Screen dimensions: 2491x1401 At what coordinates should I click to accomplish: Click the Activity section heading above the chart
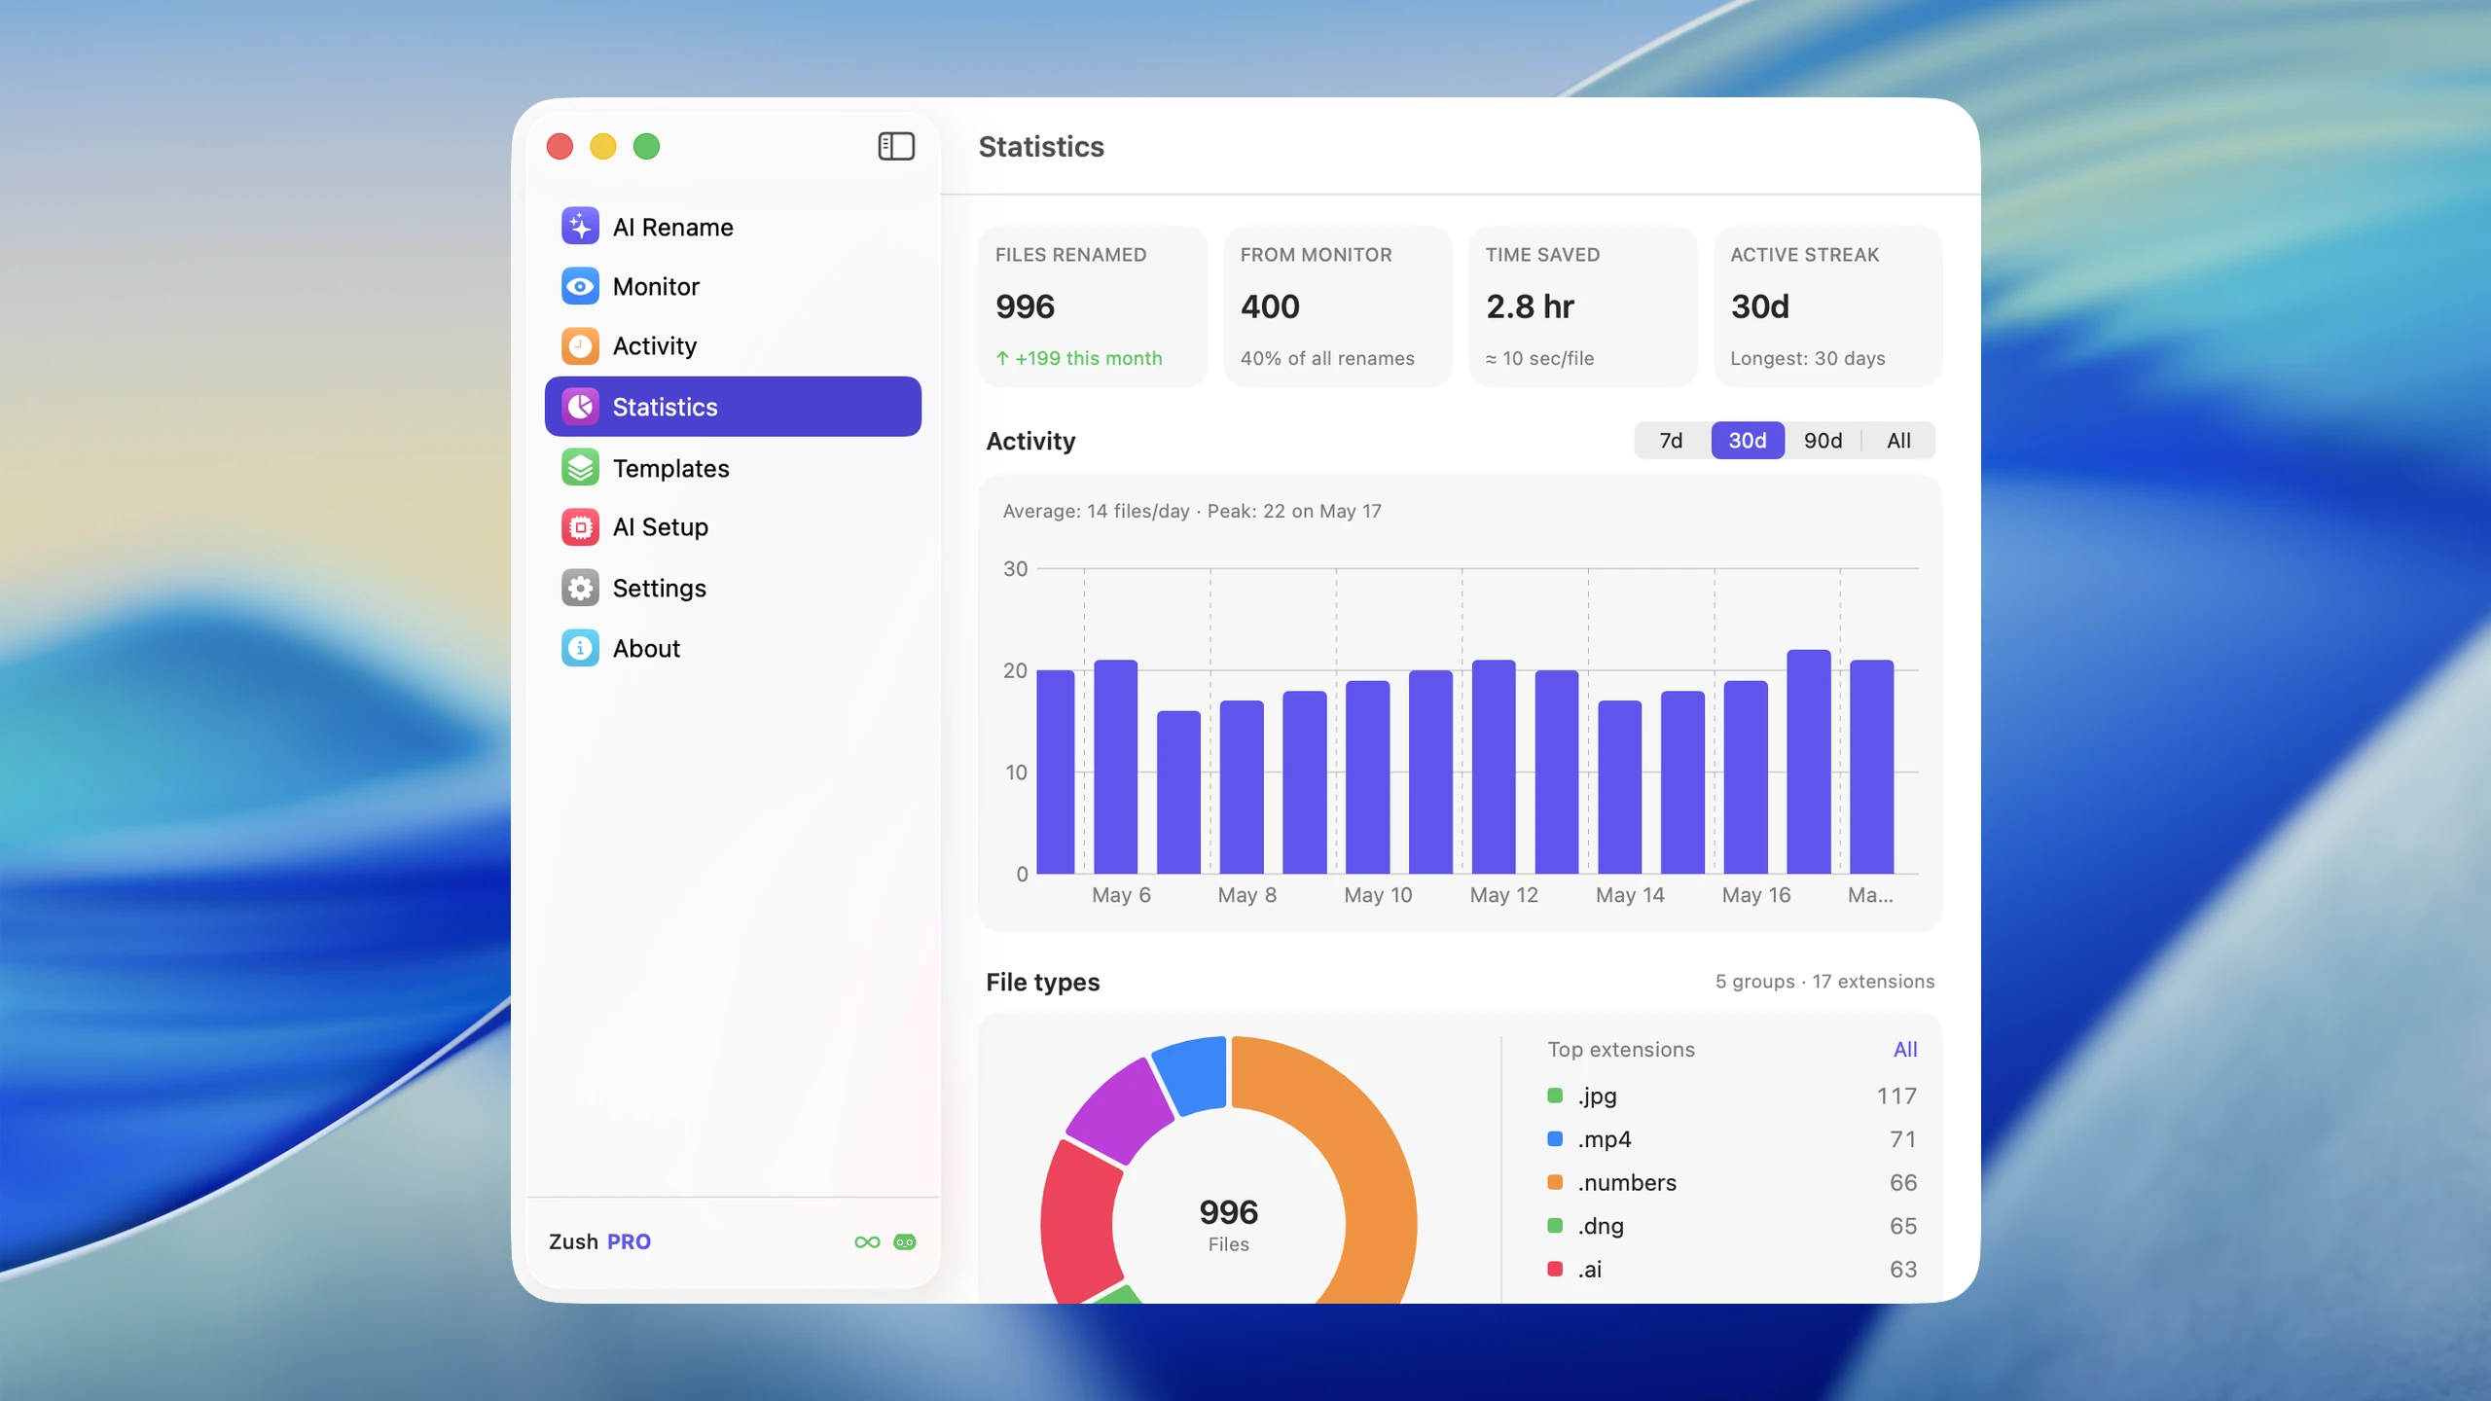(1030, 442)
